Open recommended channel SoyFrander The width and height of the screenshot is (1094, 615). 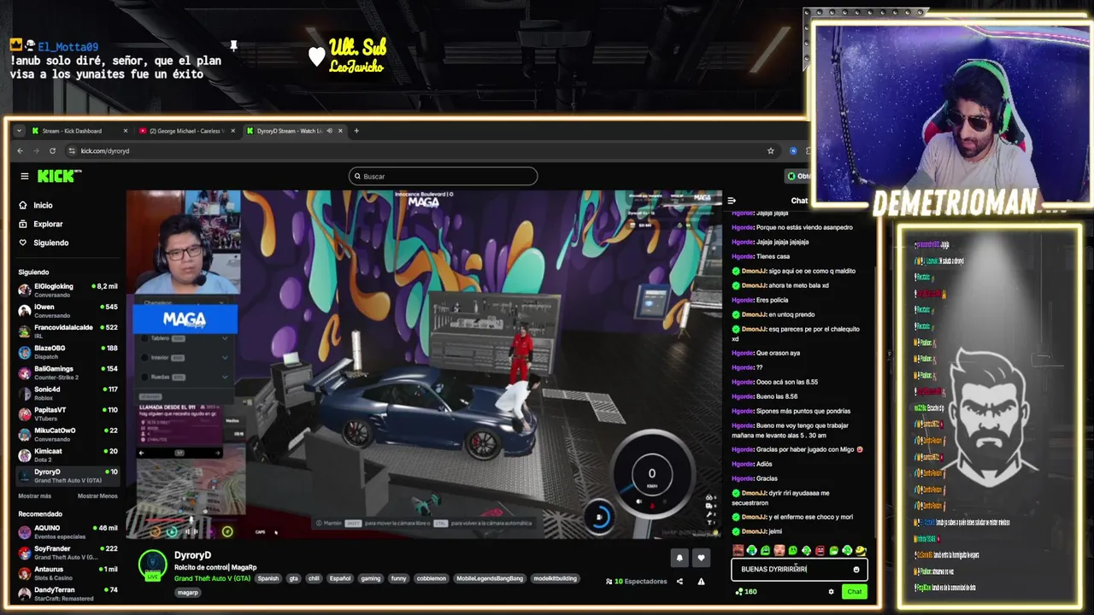tap(68, 552)
